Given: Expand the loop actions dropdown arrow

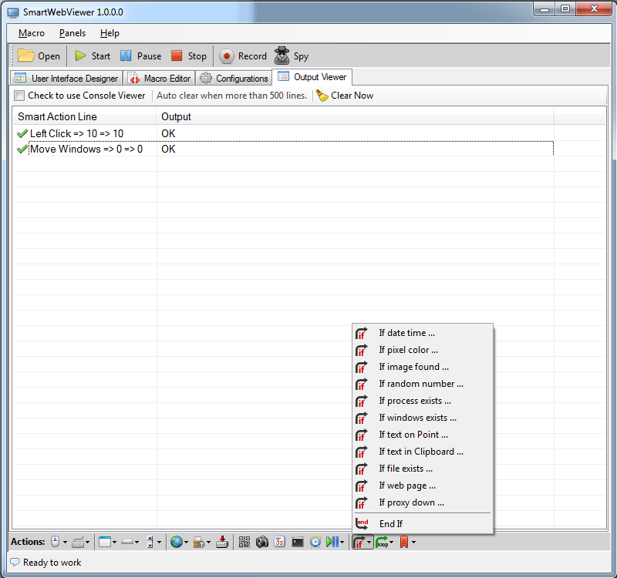Looking at the screenshot, I should click(392, 543).
